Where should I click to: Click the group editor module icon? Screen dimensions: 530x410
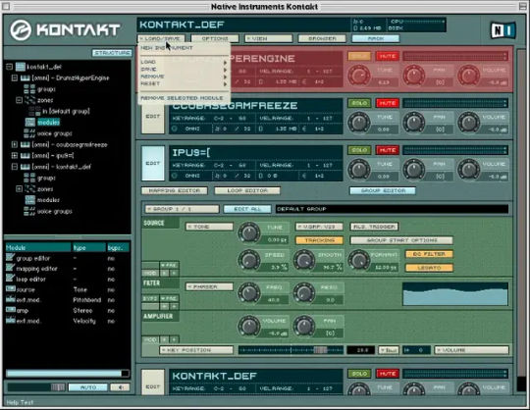(10, 258)
